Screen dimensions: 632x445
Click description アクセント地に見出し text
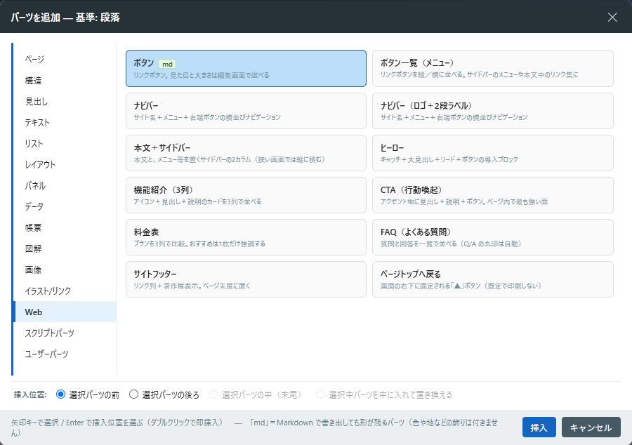(464, 201)
